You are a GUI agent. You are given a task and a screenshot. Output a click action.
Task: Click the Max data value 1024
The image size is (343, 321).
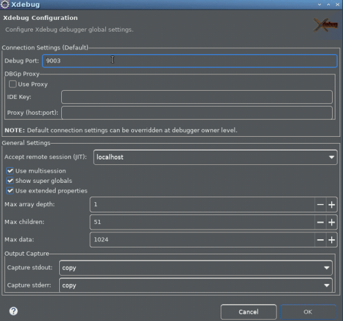point(202,240)
